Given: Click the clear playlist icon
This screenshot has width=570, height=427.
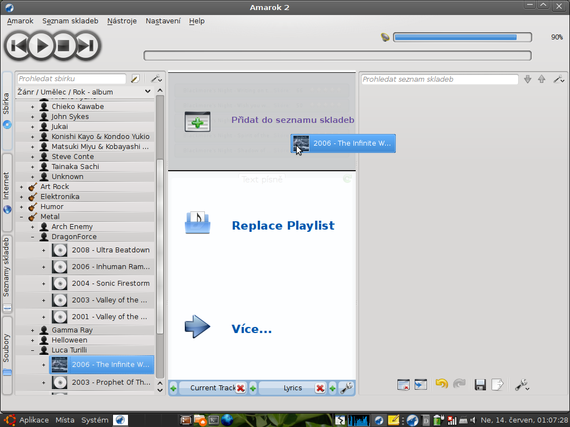Looking at the screenshot, I should click(404, 385).
